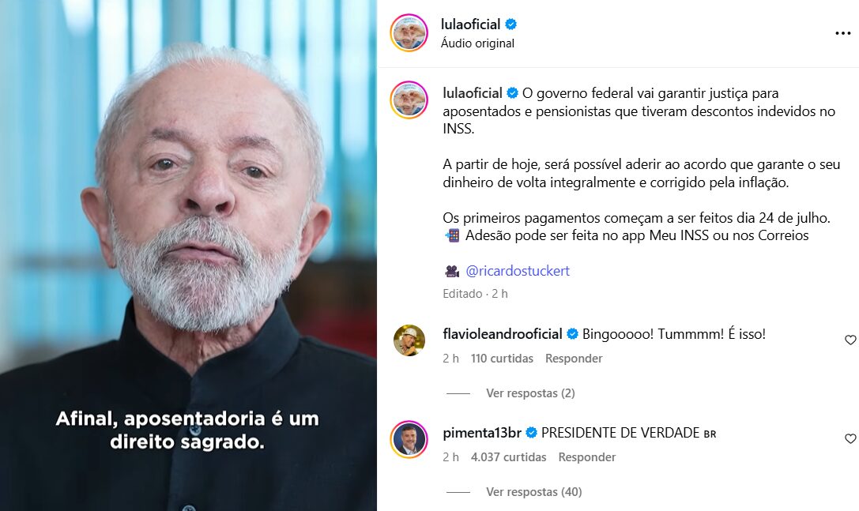
Task: Click Responder under pimenta13br's comment
Action: coord(586,457)
